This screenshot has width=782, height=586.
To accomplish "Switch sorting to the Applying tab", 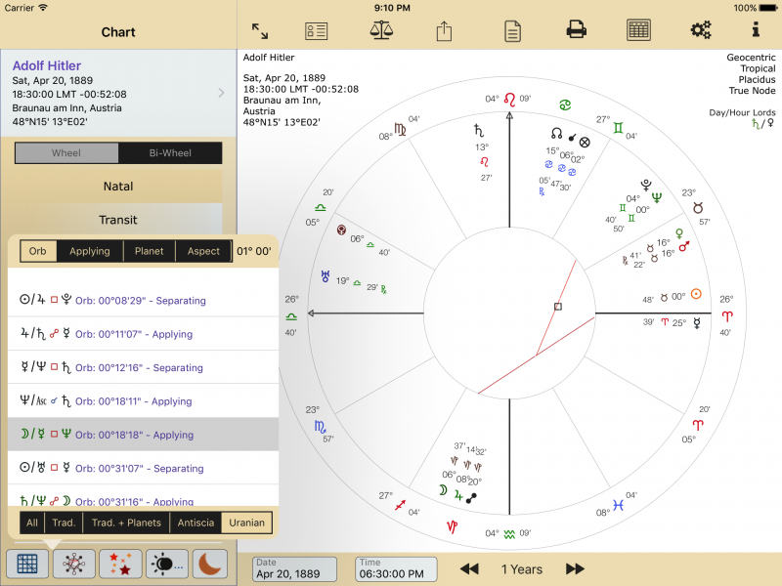I will pos(89,251).
